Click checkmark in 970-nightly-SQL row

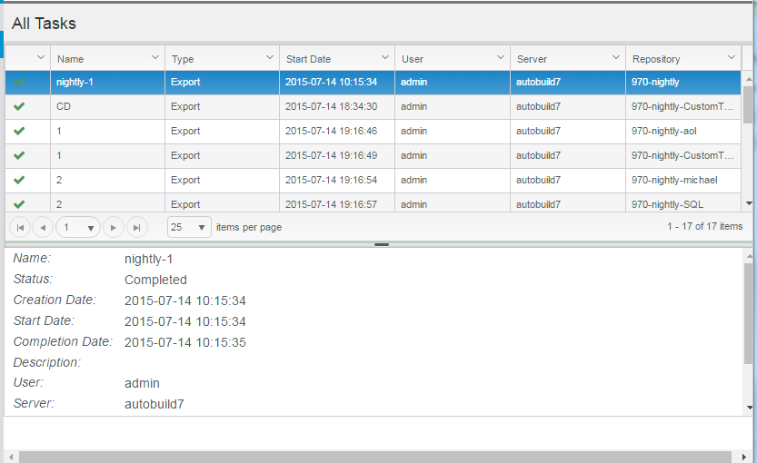pyautogui.click(x=19, y=204)
